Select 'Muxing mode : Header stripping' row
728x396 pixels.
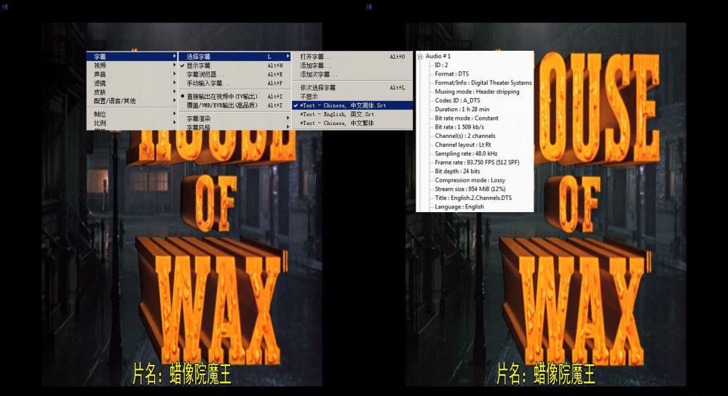point(477,92)
